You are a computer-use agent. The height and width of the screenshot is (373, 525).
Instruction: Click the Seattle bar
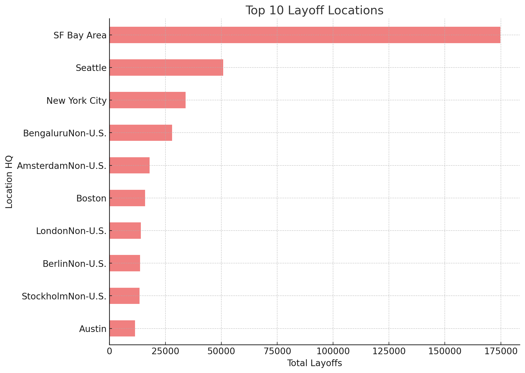click(x=166, y=68)
